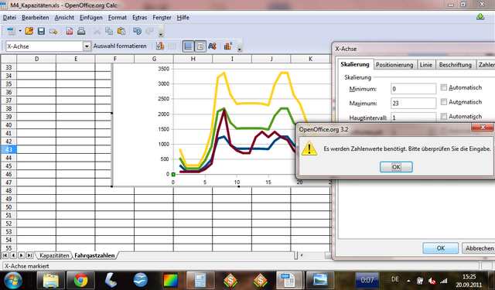Open Google Chrome from the taskbar
This screenshot has height=290, width=495.
[x=80, y=280]
